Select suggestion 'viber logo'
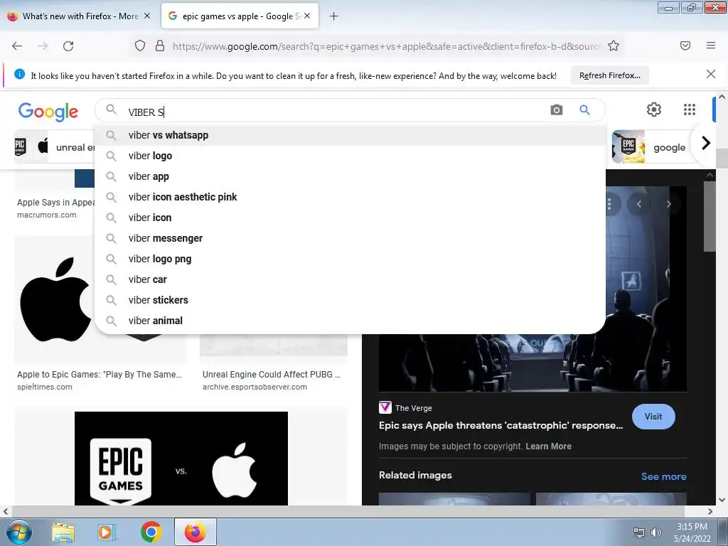 click(x=350, y=156)
